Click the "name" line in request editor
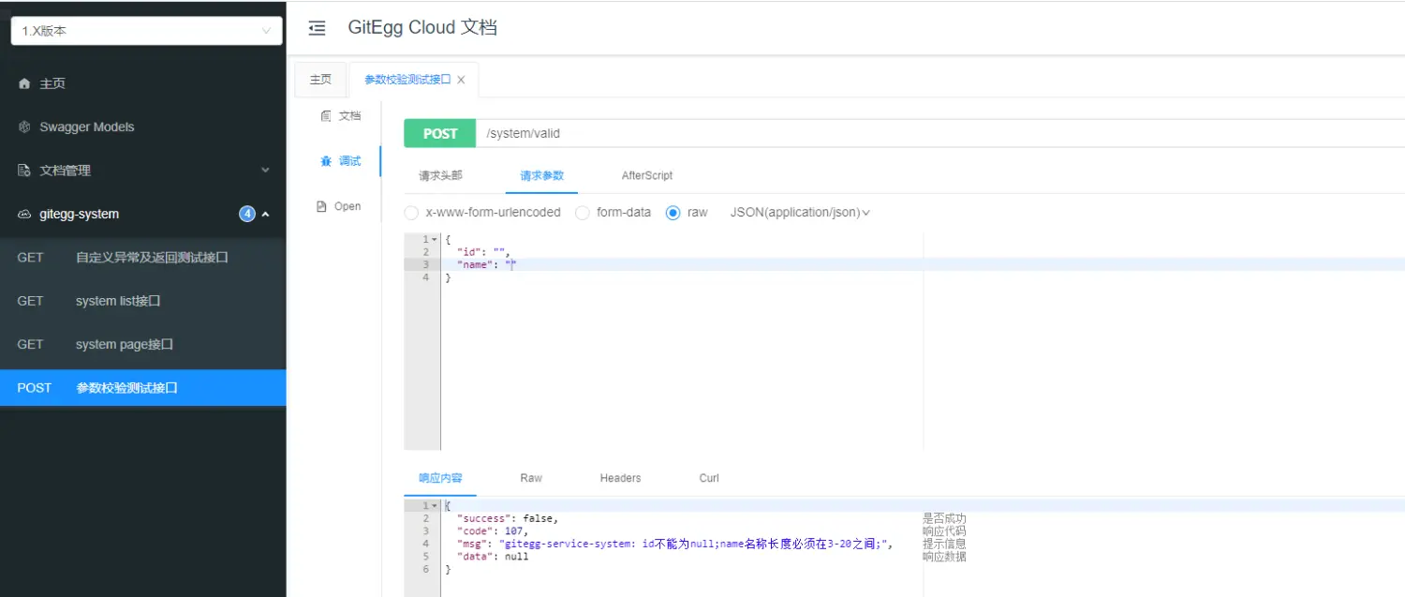Viewport: 1405px width, 597px height. 486,265
